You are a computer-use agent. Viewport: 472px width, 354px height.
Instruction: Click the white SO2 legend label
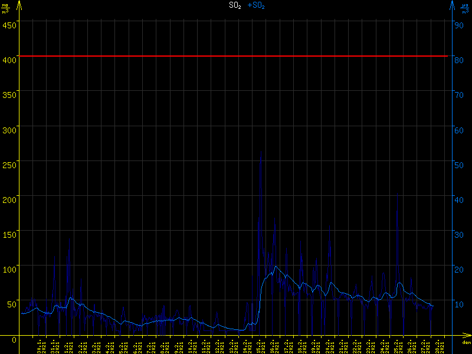click(235, 5)
